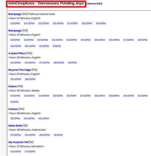The image size is (151, 156).
Task: Select the 09:45PM standard Rampage showtime
Action: pyautogui.click(x=30, y=46)
